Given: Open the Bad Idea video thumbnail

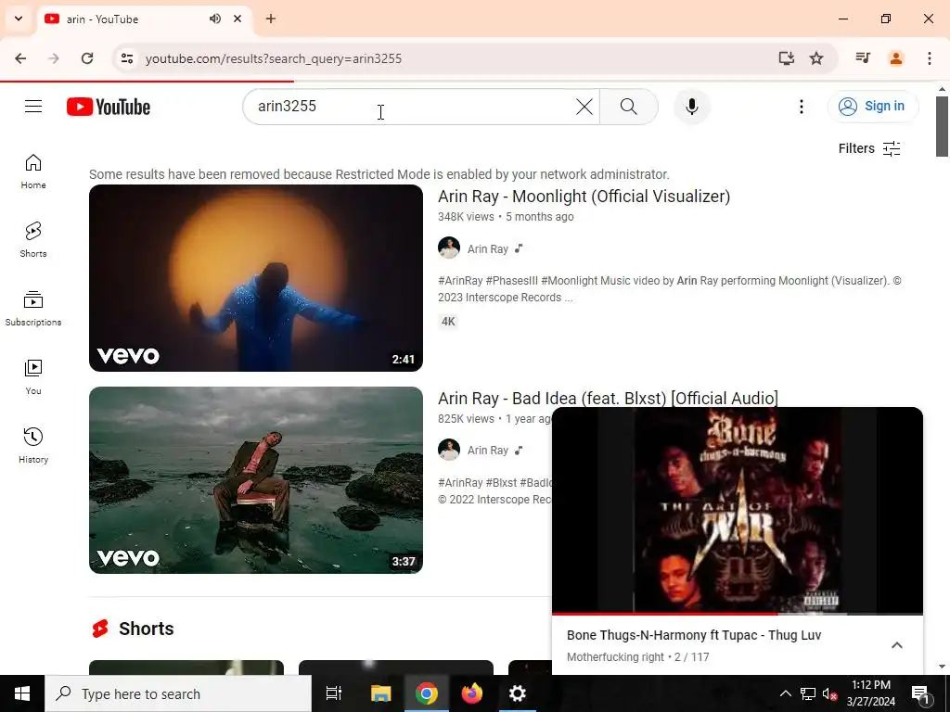Looking at the screenshot, I should (256, 480).
